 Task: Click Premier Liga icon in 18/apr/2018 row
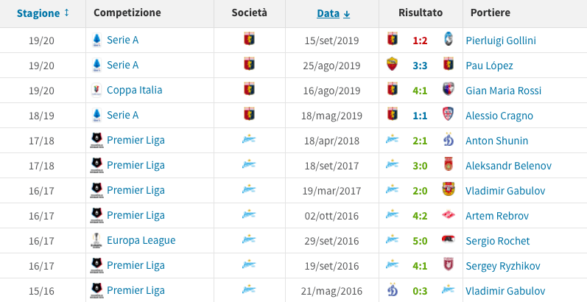click(x=96, y=140)
